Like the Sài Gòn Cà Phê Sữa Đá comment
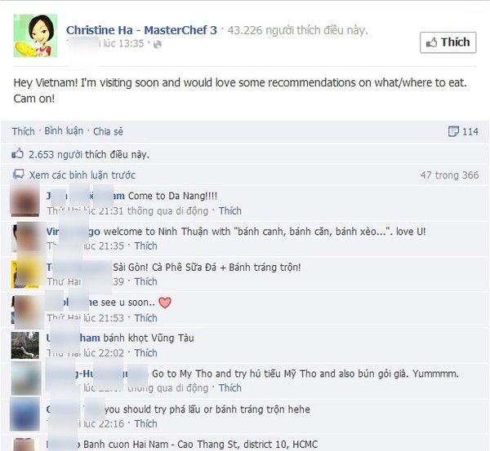490x451 pixels. click(146, 281)
